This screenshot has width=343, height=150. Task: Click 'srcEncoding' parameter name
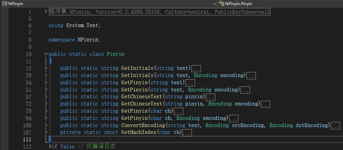tap(248, 125)
